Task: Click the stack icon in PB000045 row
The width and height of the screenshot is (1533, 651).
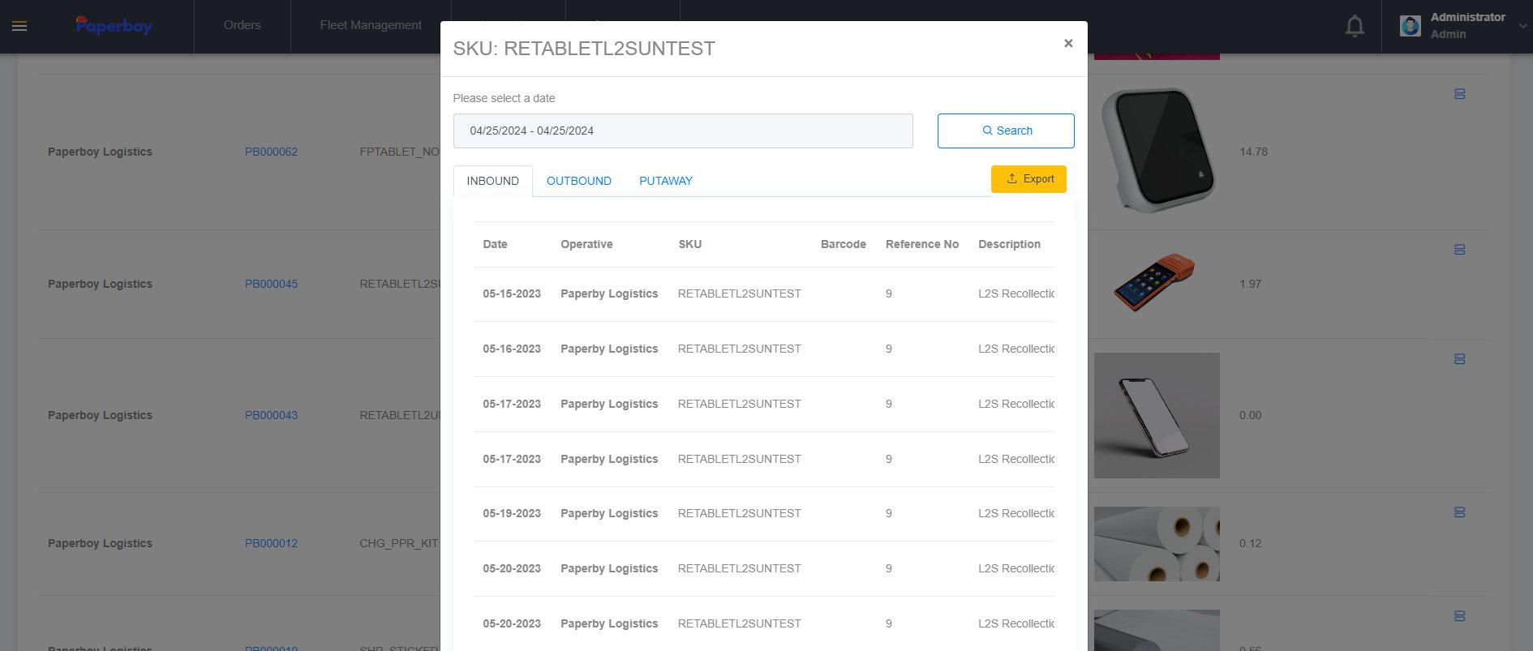Action: [1459, 250]
